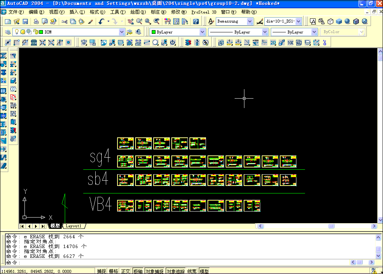Open Help question mark icon
Viewport: 383px width, 274px height.
(x=196, y=21)
